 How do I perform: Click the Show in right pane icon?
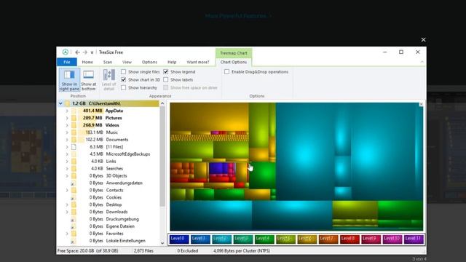click(69, 75)
